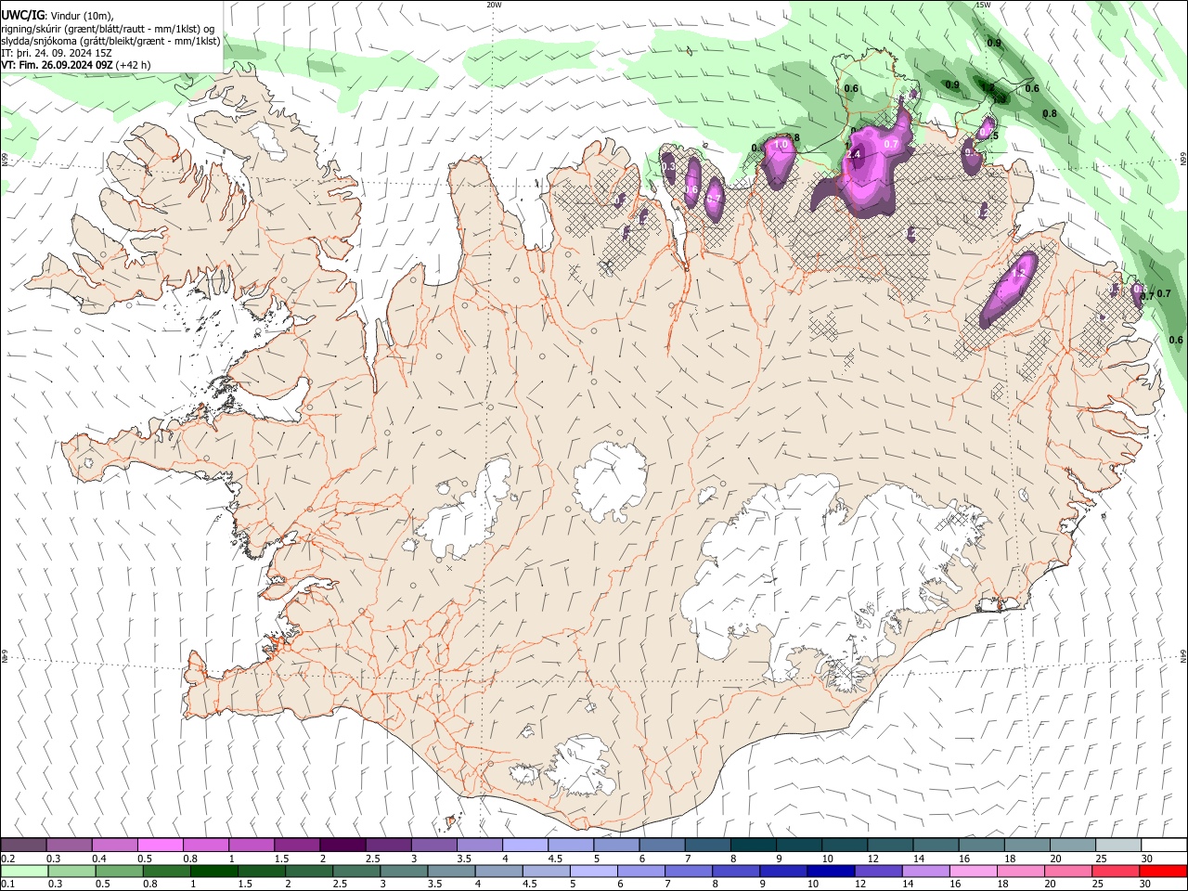Click the palest green swatch starting at 0.1 in the lower legend
The height and width of the screenshot is (891, 1188).
[24, 871]
